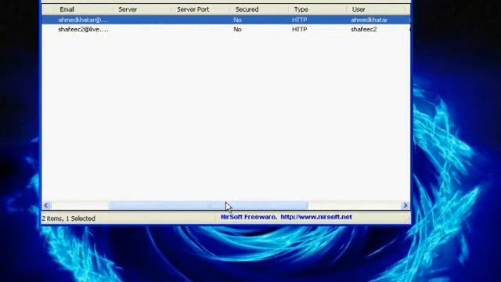The image size is (501, 282).
Task: Click HTTP type in ahmedkhatar row
Action: pyautogui.click(x=299, y=20)
